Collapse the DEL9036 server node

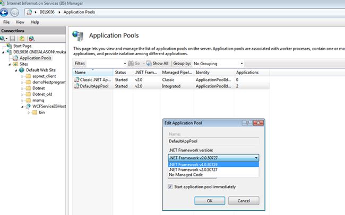(x=3, y=52)
